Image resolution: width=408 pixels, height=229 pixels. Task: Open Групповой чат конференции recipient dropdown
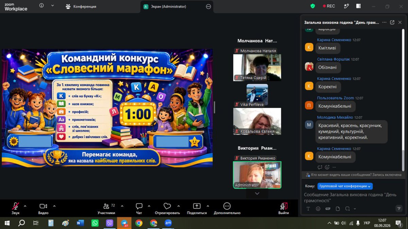click(x=345, y=186)
